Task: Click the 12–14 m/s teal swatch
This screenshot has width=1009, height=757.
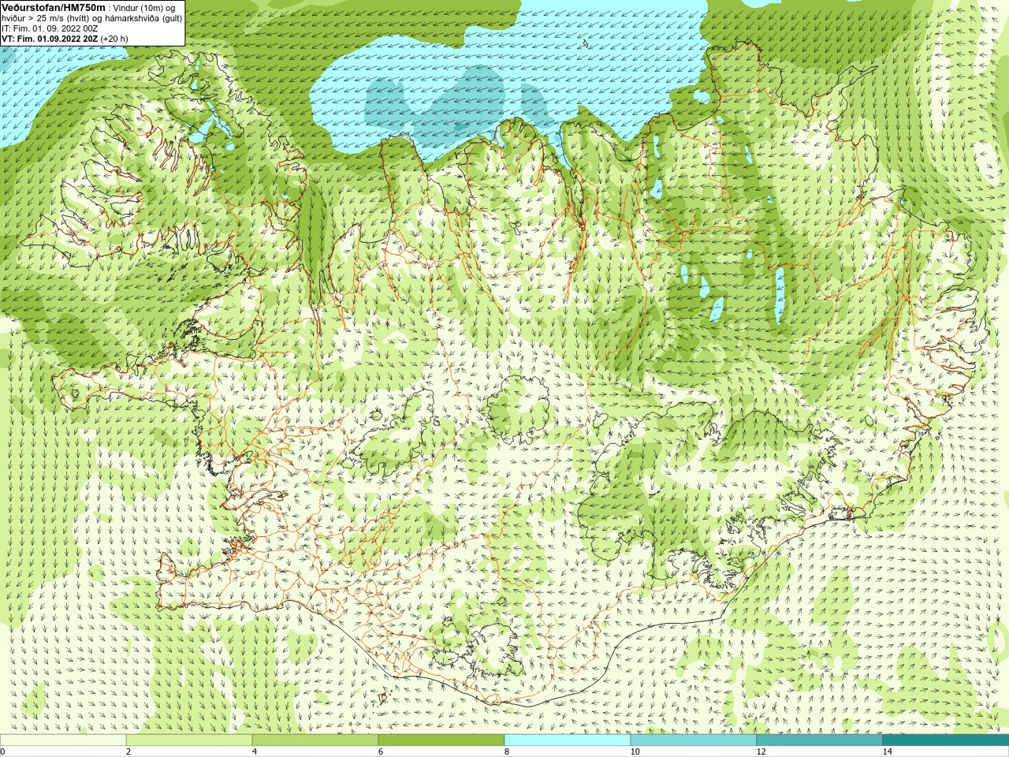Action: point(820,740)
